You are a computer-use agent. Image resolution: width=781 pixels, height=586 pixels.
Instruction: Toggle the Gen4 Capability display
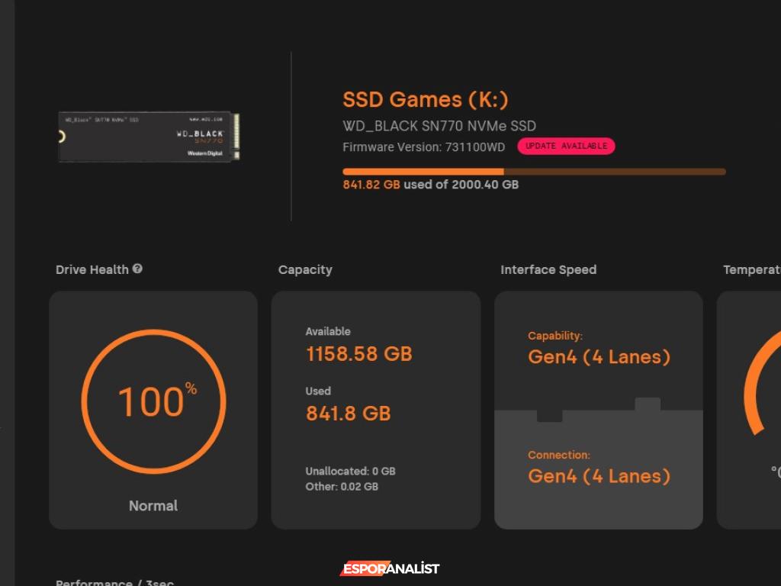tap(599, 356)
